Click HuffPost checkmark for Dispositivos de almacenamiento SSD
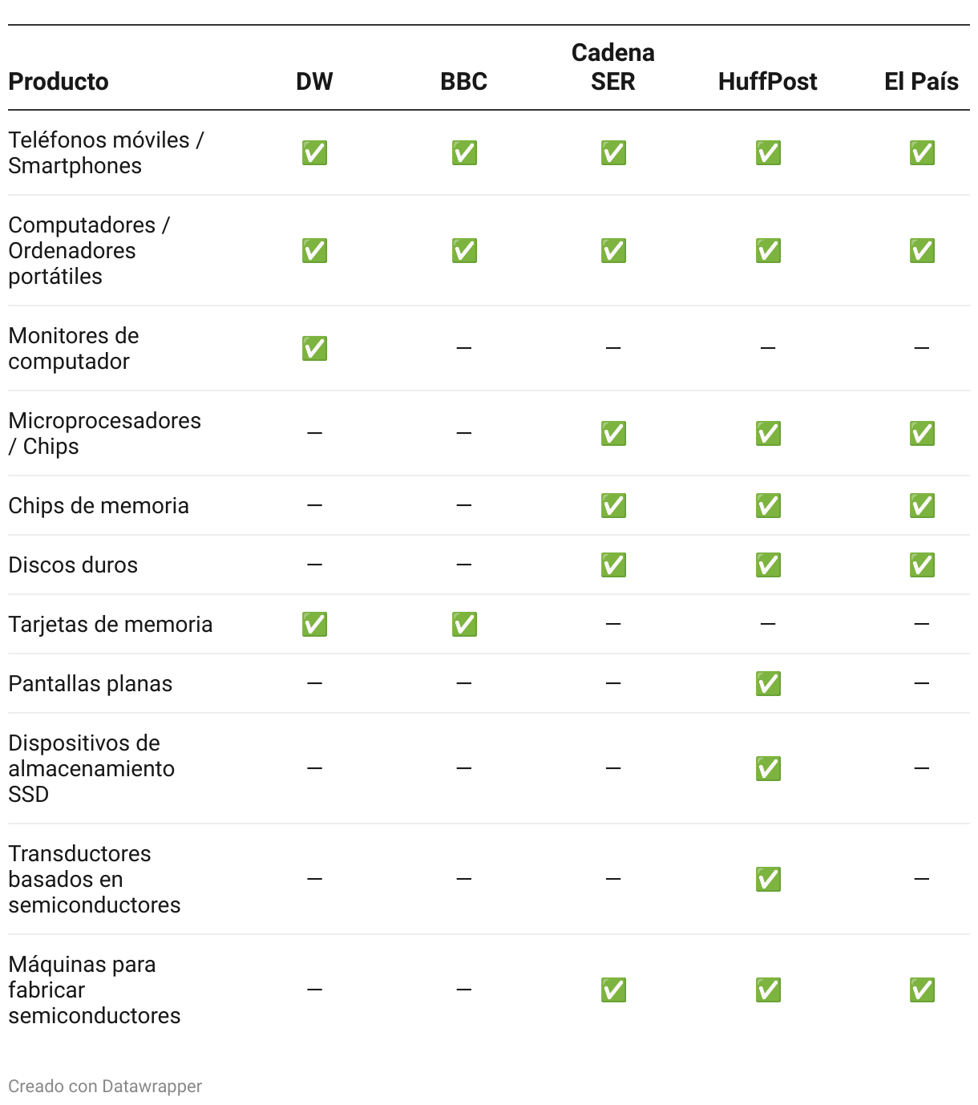This screenshot has height=1105, width=978. (768, 768)
